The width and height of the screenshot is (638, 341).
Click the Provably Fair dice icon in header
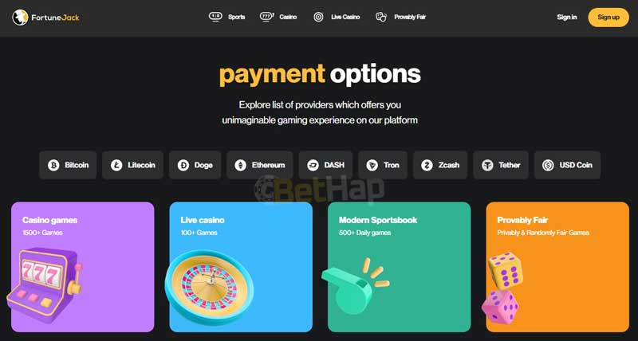pyautogui.click(x=381, y=17)
